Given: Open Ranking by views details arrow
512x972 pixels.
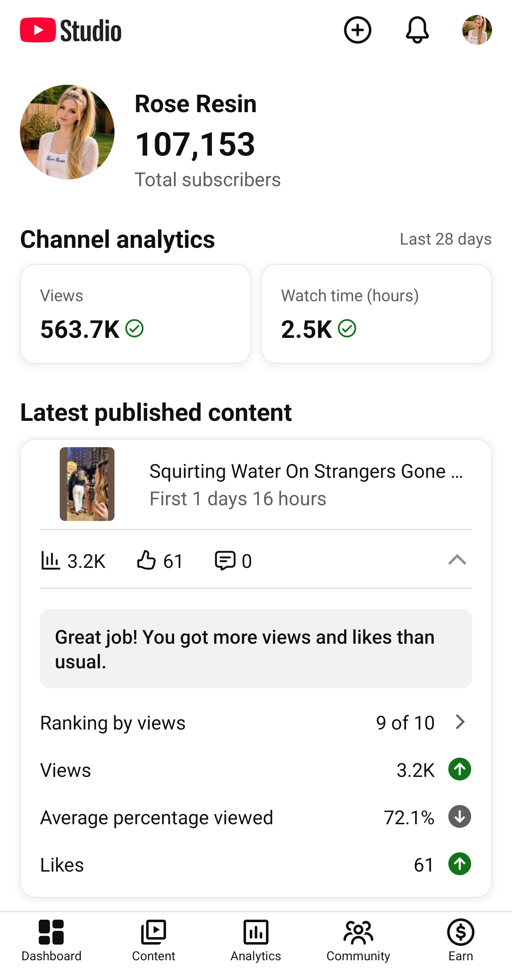Looking at the screenshot, I should pyautogui.click(x=460, y=722).
